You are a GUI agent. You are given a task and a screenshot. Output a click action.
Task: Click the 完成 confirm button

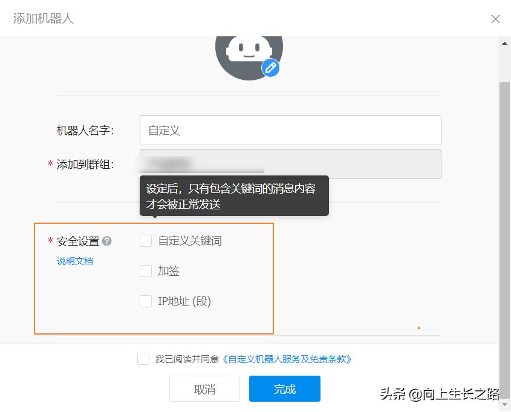pyautogui.click(x=284, y=389)
